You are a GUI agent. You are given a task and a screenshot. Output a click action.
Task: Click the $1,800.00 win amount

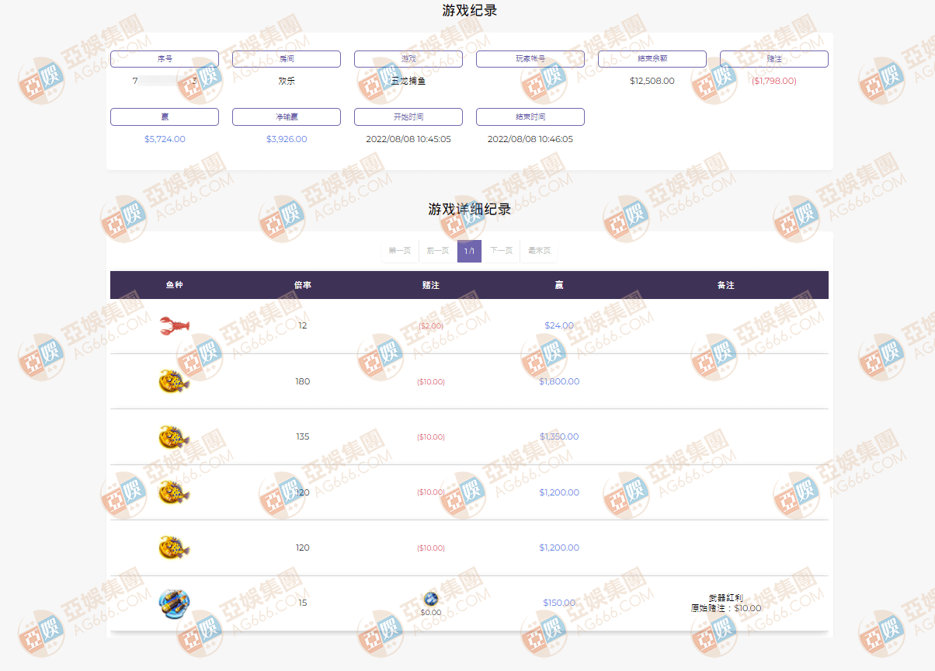point(559,381)
